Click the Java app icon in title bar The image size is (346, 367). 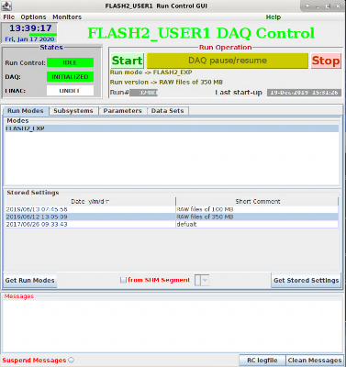(x=6, y=6)
